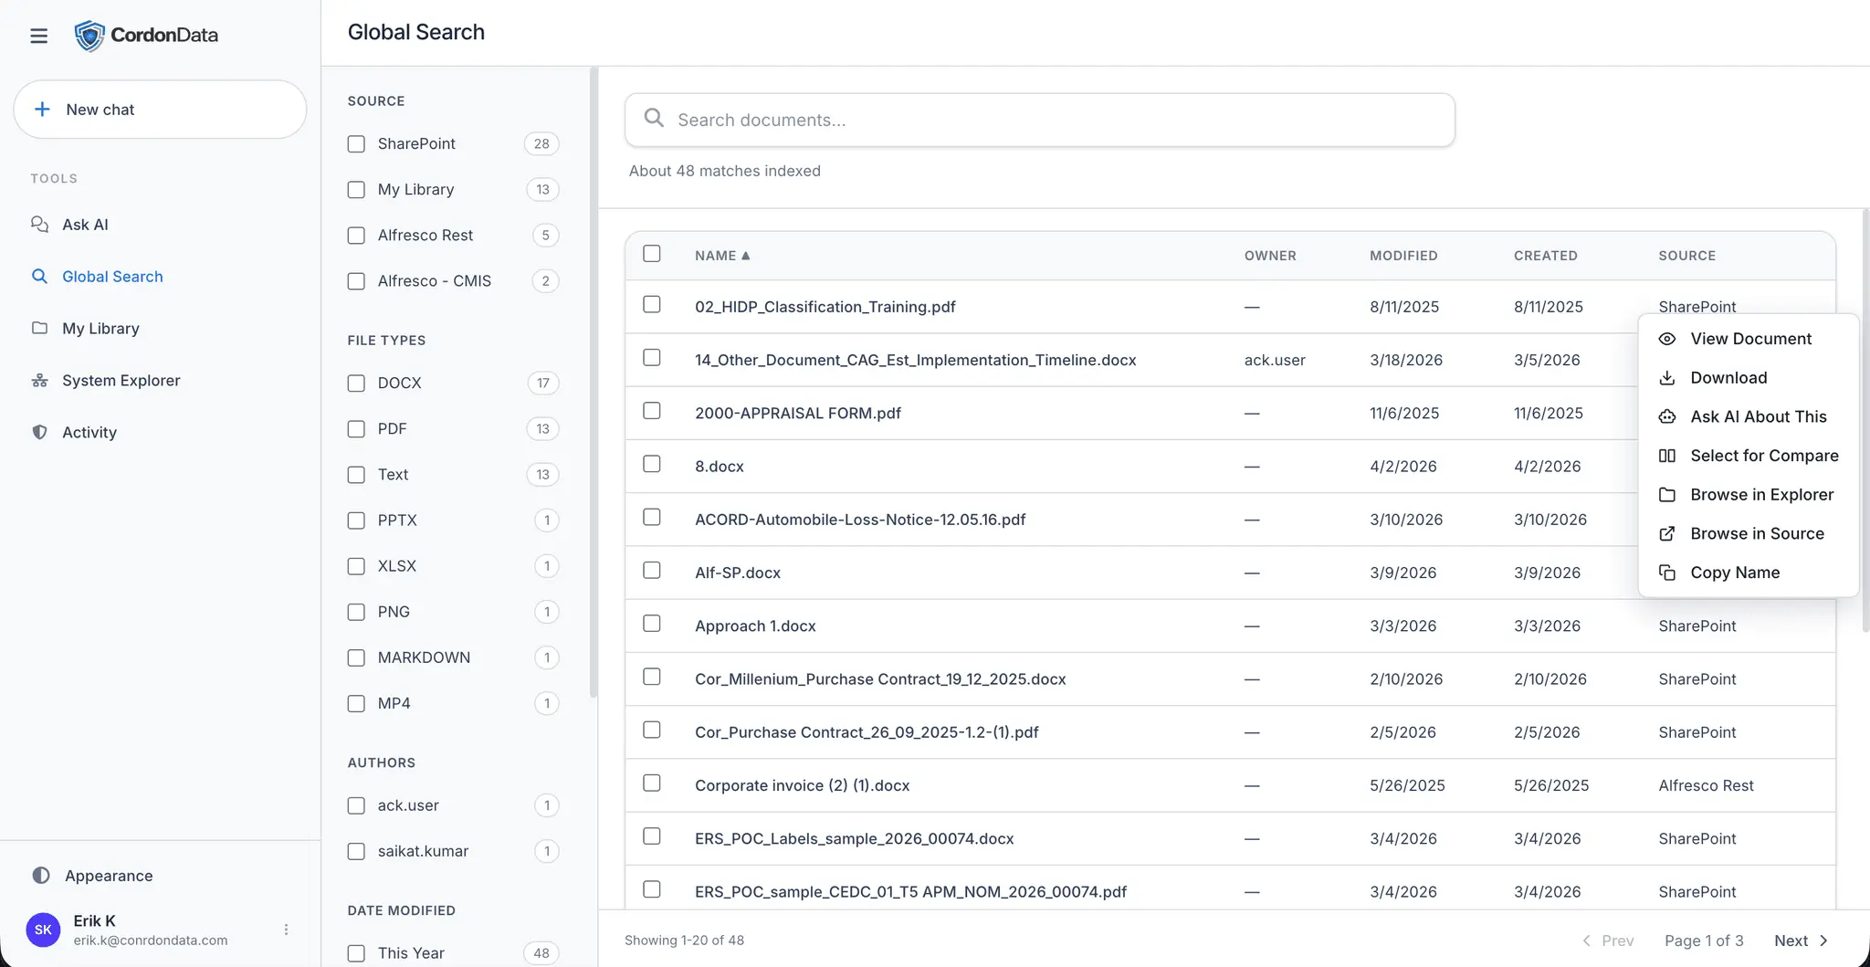Open file Corporate invoice (2) (1).docx
This screenshot has width=1870, height=967.
[802, 785]
